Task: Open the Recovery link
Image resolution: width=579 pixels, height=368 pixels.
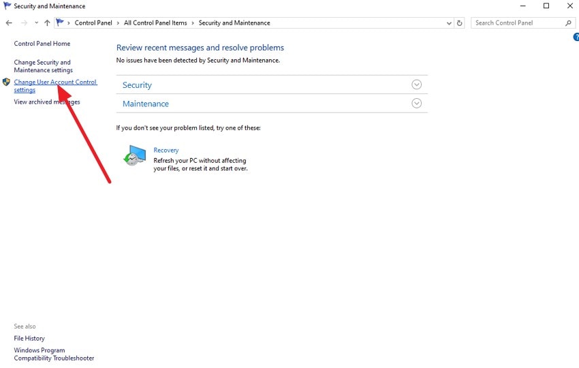Action: tap(166, 150)
